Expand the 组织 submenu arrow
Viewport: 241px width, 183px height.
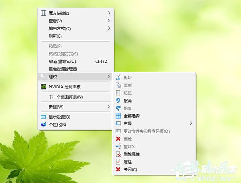[x=109, y=76]
